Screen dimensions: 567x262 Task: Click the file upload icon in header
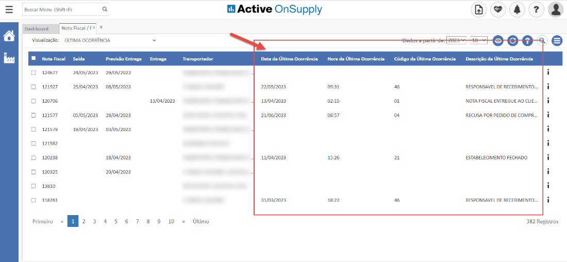pyautogui.click(x=479, y=9)
